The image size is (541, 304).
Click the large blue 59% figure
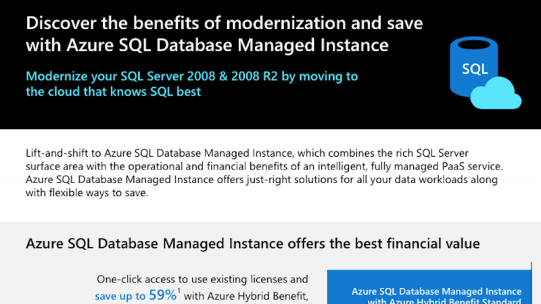coord(162,295)
